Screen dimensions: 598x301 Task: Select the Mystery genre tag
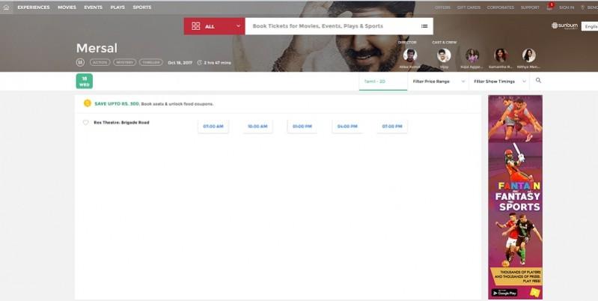pos(124,62)
